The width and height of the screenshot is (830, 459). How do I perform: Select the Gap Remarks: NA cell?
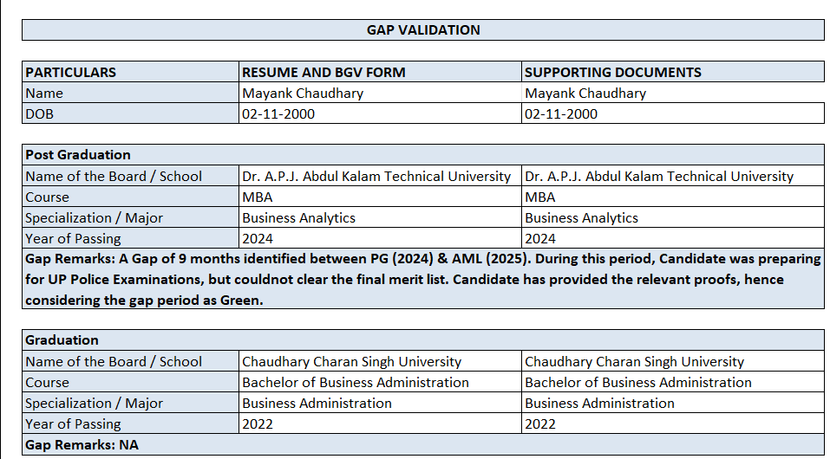click(x=82, y=445)
